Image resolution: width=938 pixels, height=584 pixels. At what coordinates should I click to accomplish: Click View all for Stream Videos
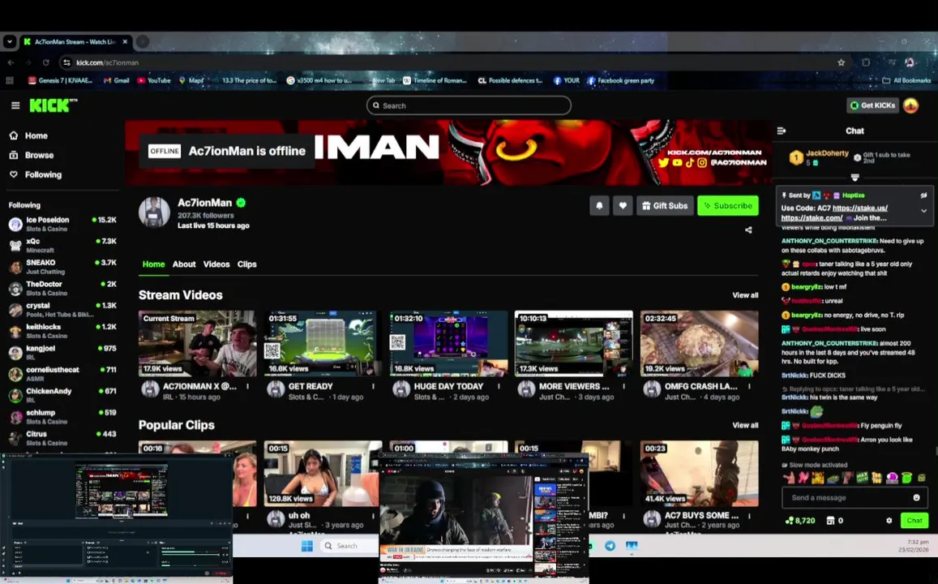pos(745,295)
